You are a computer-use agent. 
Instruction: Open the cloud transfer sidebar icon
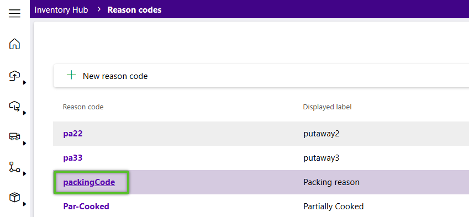15,106
